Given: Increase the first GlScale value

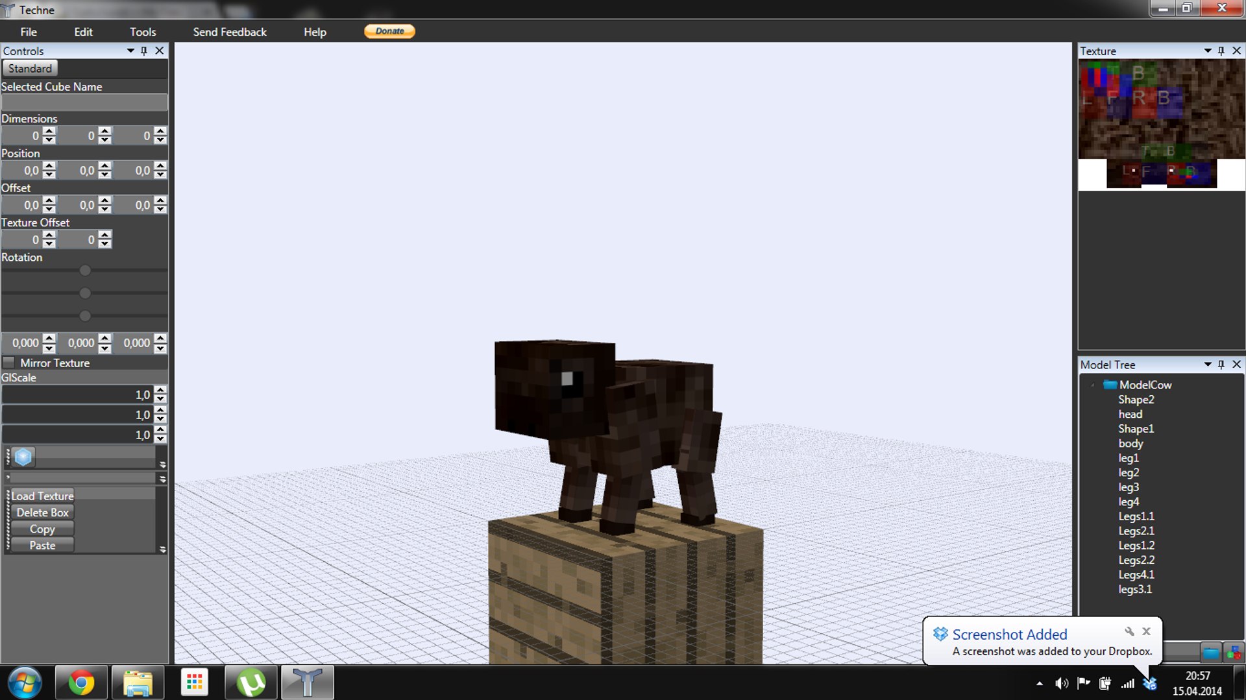Looking at the screenshot, I should (160, 391).
